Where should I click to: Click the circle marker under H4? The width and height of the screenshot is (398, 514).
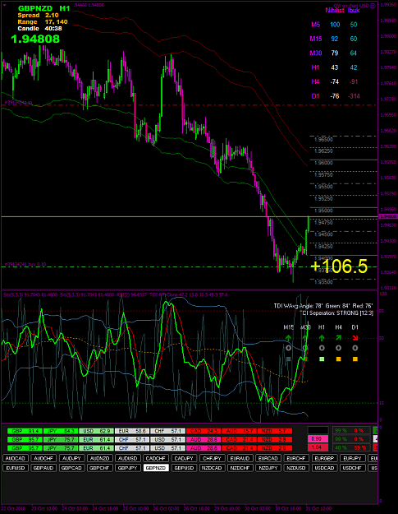338,348
